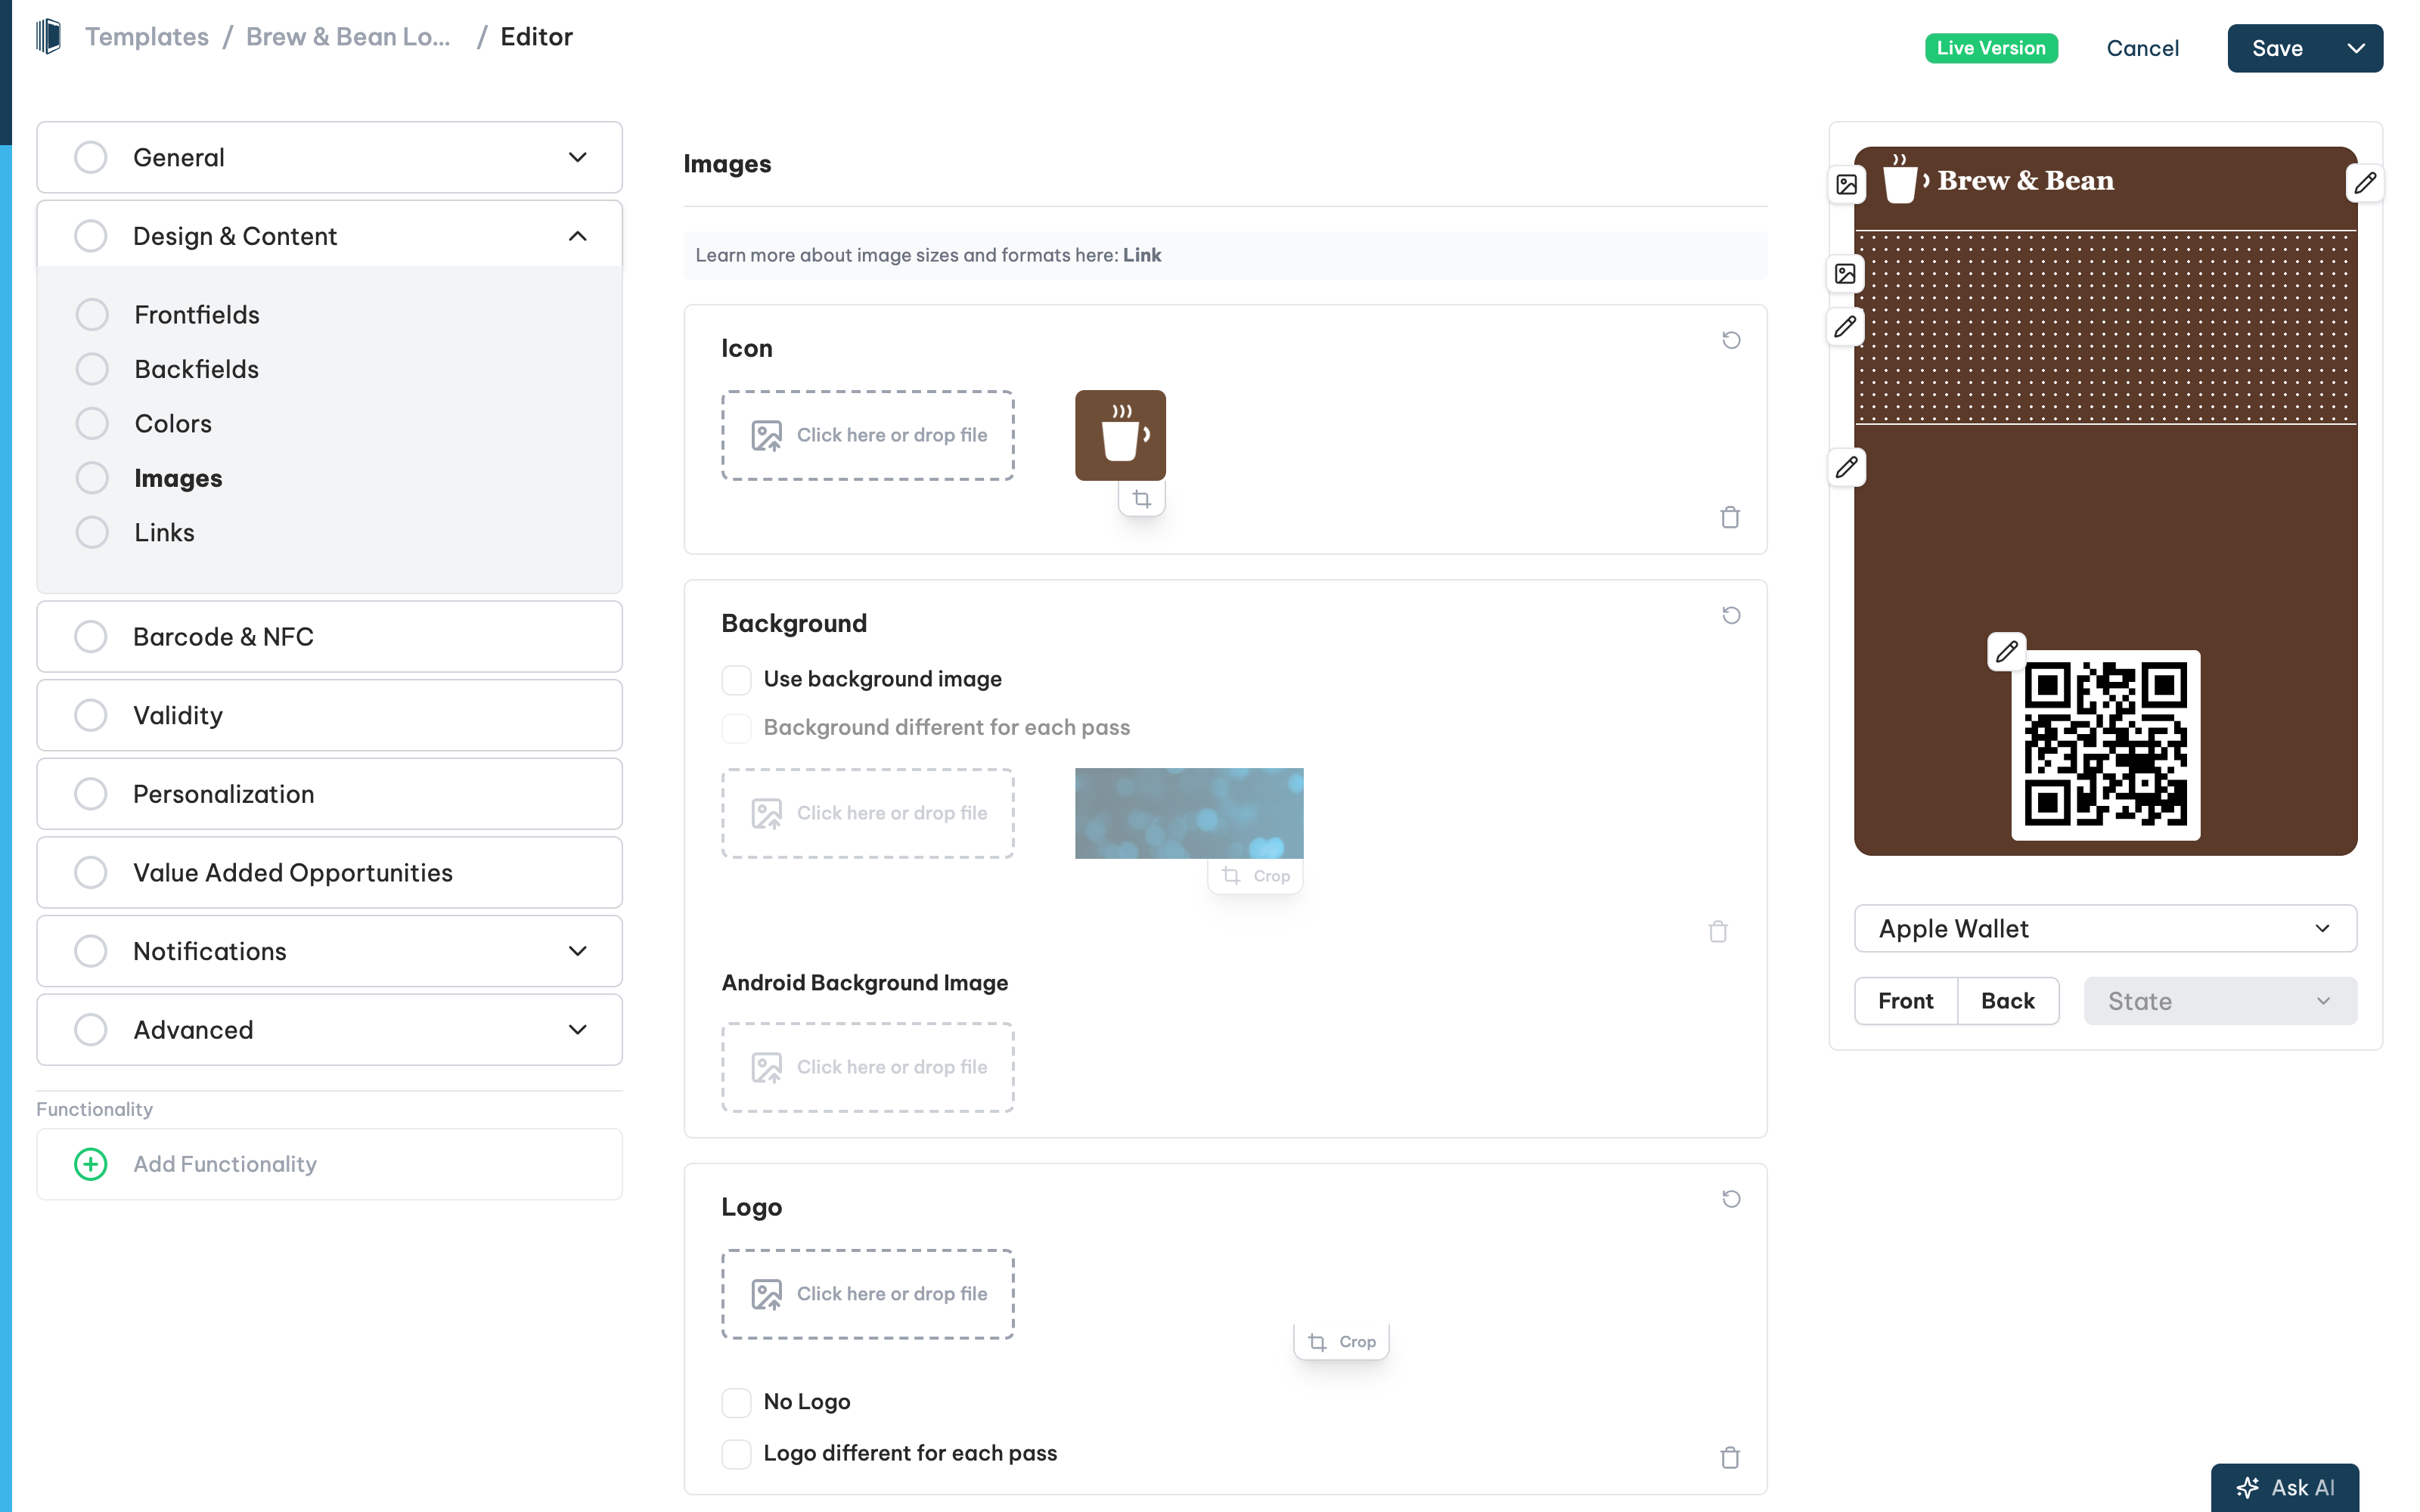
Task: Click the green plus Add Functionality icon
Action: coord(91,1164)
